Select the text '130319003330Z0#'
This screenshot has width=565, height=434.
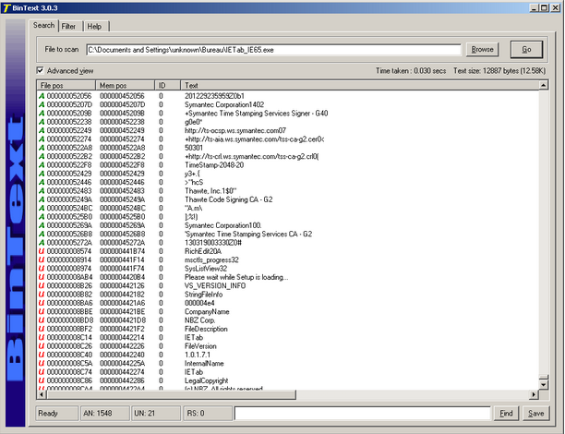pyautogui.click(x=213, y=243)
